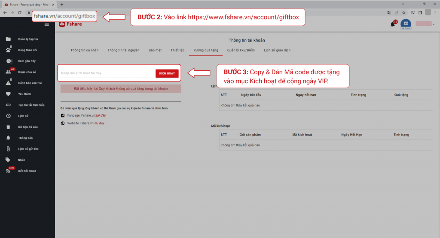Open a new browser tab
This screenshot has width=440, height=238.
pos(62,4)
